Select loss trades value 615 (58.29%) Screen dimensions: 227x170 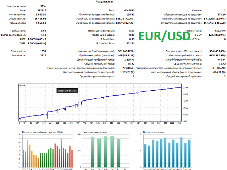click(217, 56)
